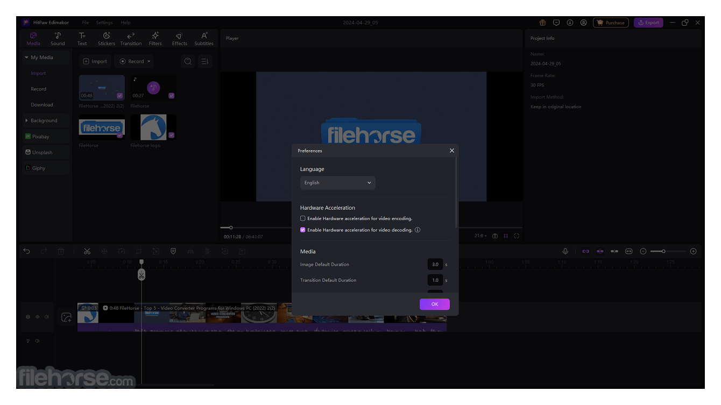The height and width of the screenshot is (405, 721).
Task: Click the Speed gauge icon
Action: (122, 251)
